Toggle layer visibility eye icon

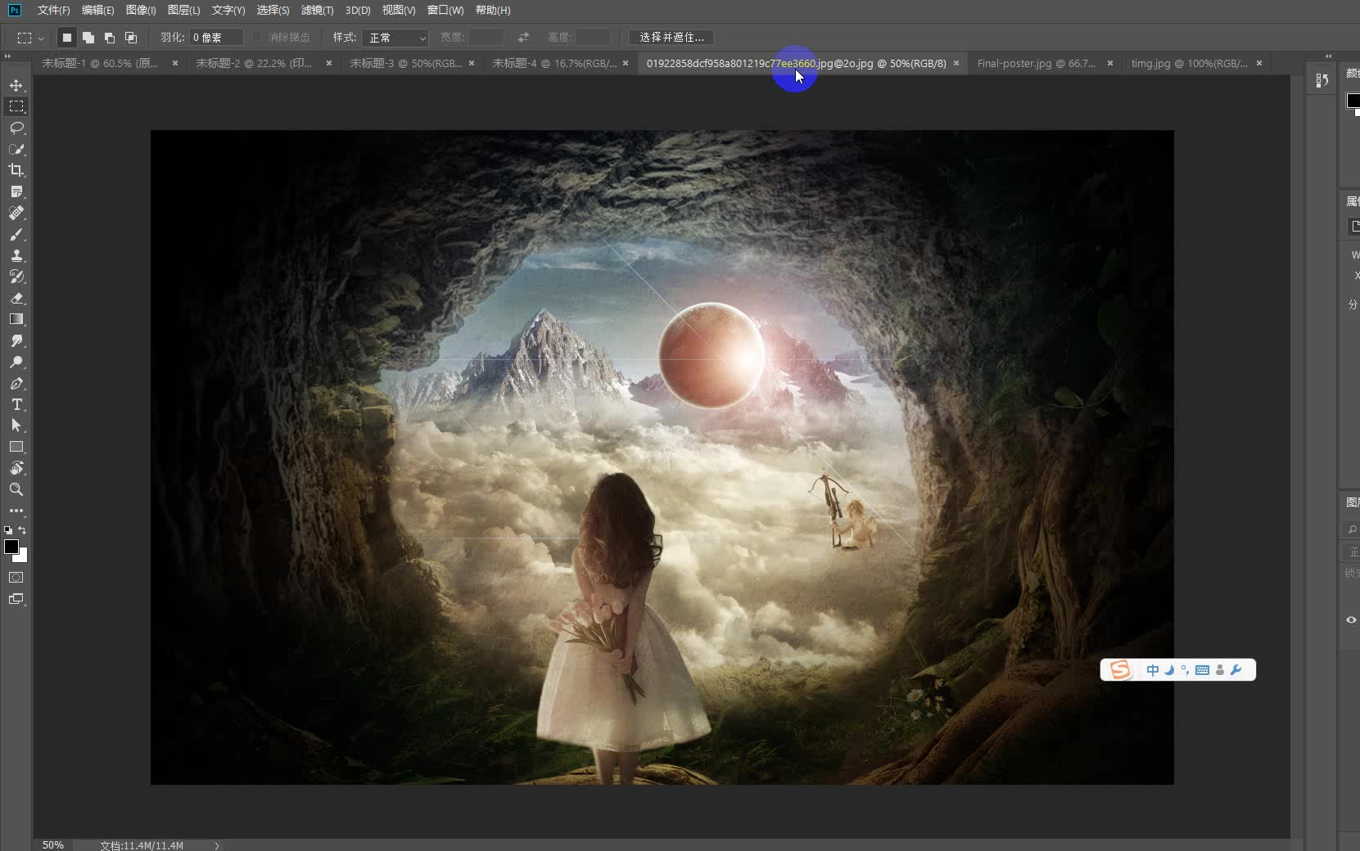[1351, 619]
